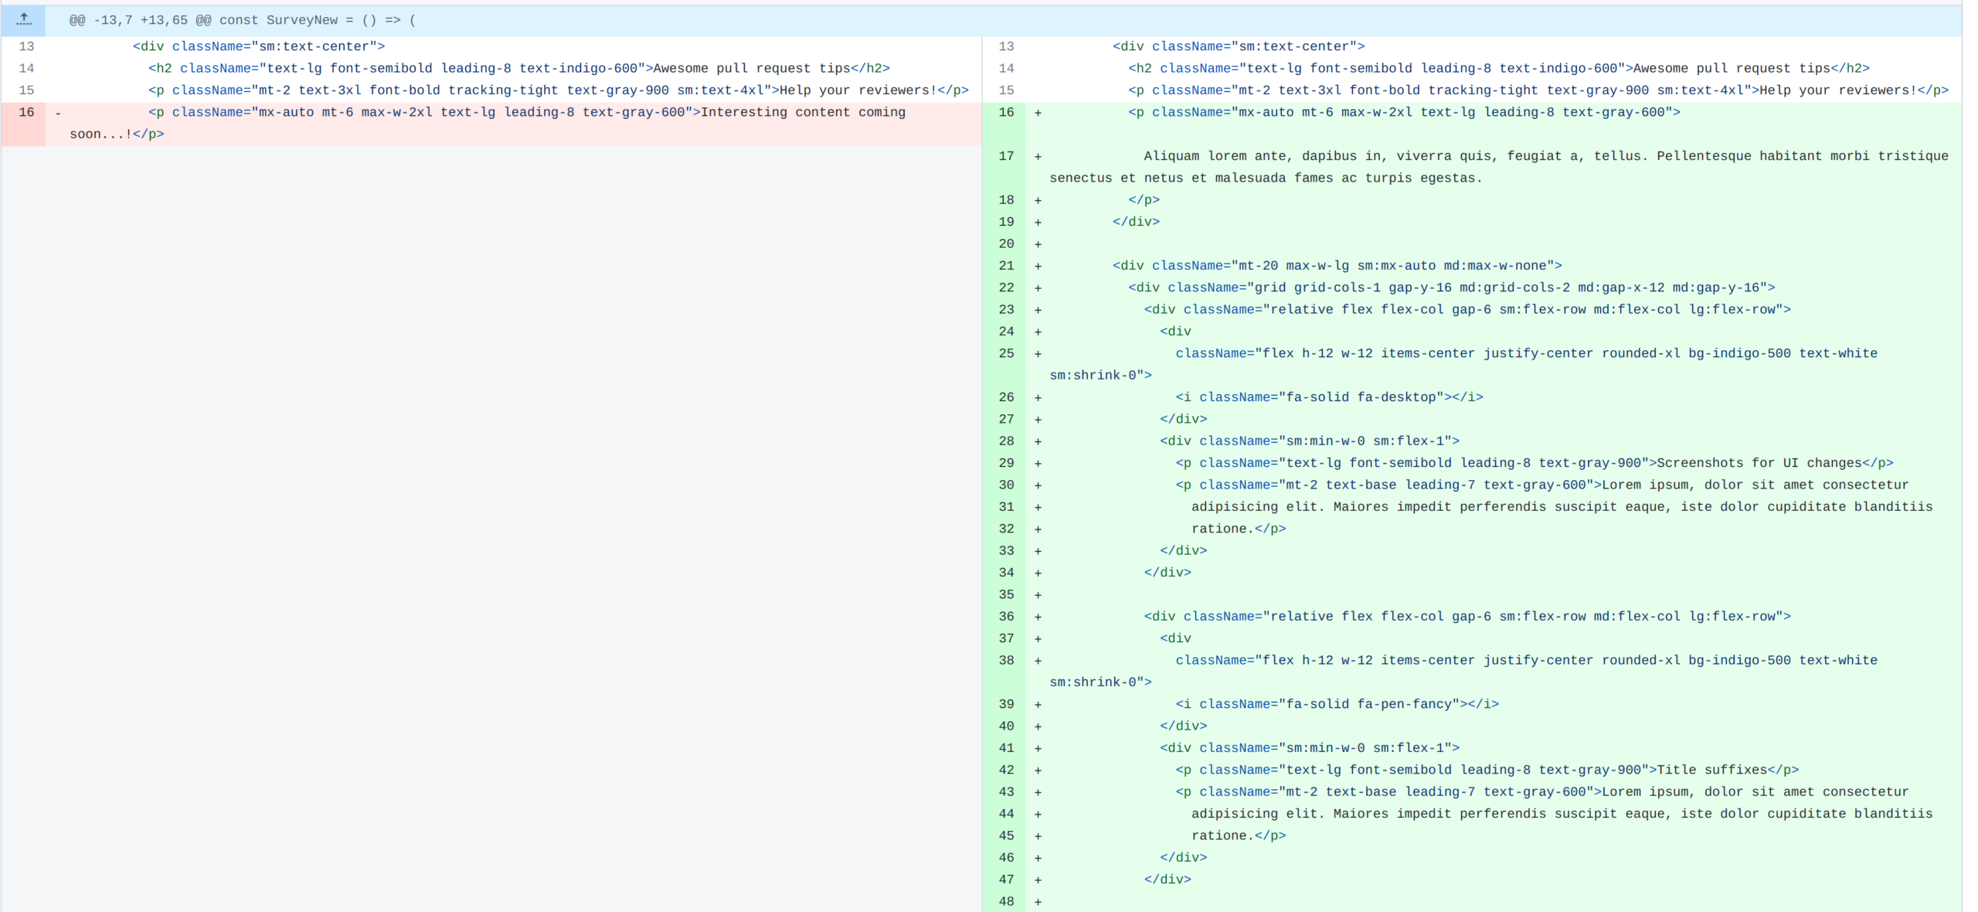Select added line number 23
1978x912 pixels.
tap(1006, 309)
